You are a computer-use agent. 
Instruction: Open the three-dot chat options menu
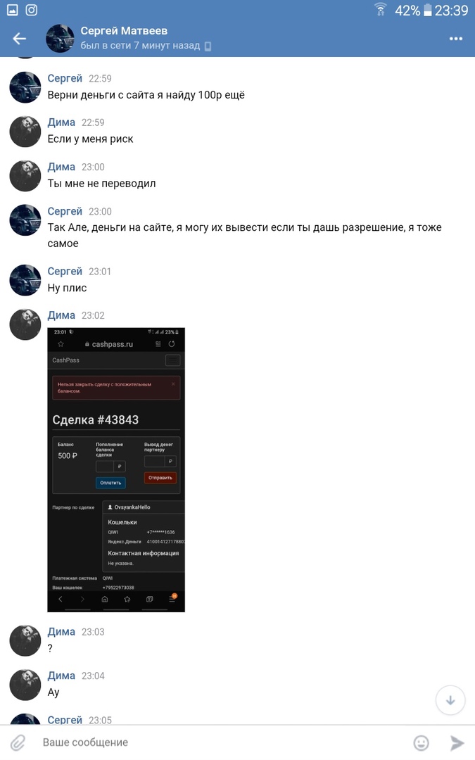tap(455, 38)
